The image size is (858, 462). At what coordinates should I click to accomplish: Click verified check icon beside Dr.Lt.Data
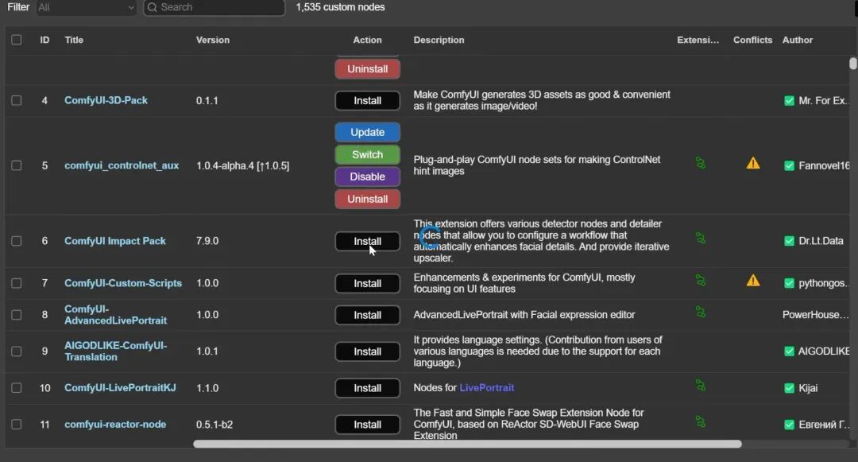(789, 241)
